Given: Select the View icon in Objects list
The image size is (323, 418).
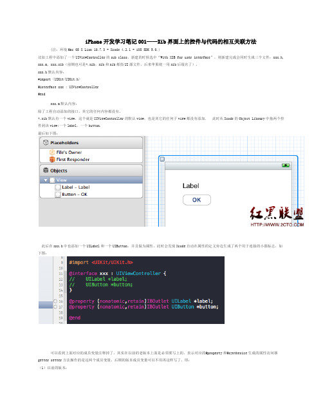Looking at the screenshot, I should pos(52,180).
